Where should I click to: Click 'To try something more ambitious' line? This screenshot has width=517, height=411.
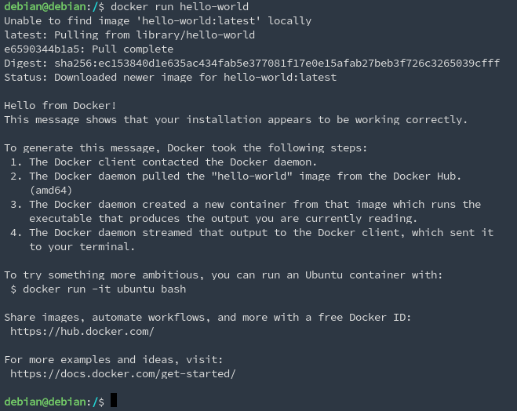224,275
